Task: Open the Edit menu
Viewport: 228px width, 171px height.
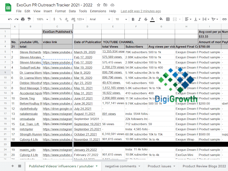Action: click(27, 11)
